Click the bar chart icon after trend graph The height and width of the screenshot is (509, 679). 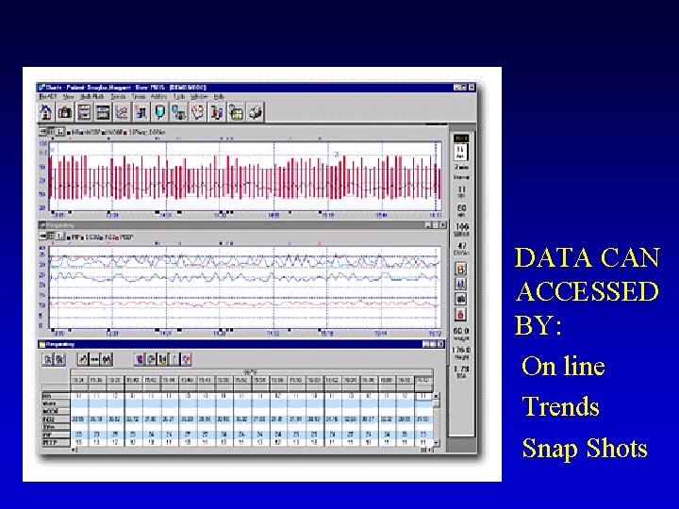click(141, 112)
